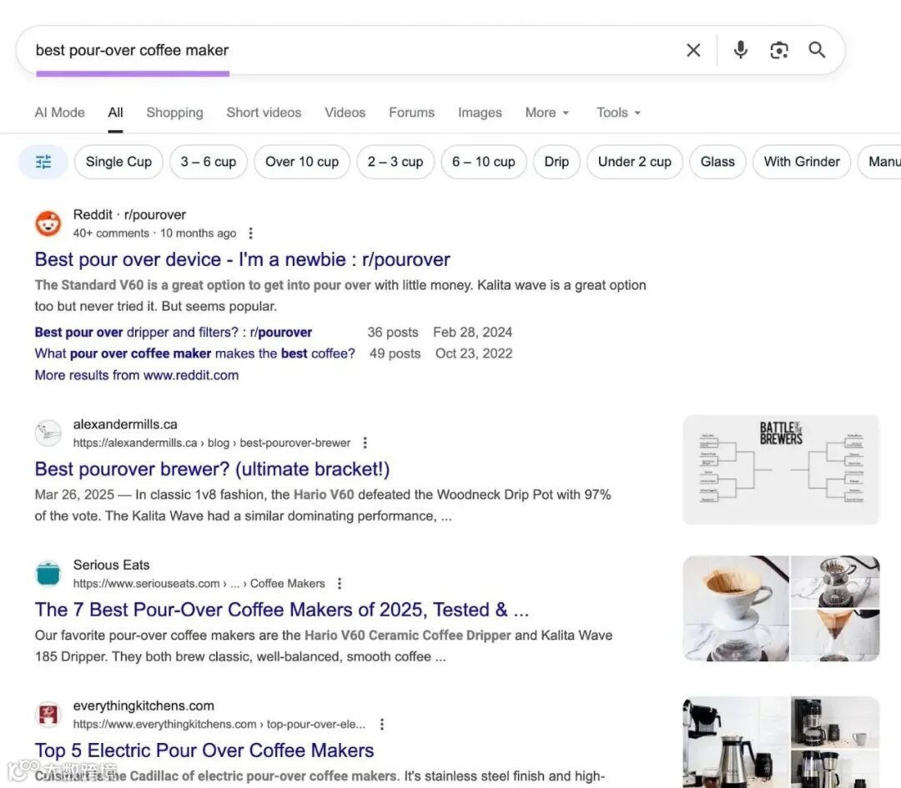
Task: Submit the query using the magnifier icon
Action: point(817,51)
